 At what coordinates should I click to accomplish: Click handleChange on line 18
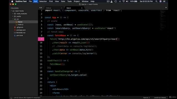click(x=62, y=71)
